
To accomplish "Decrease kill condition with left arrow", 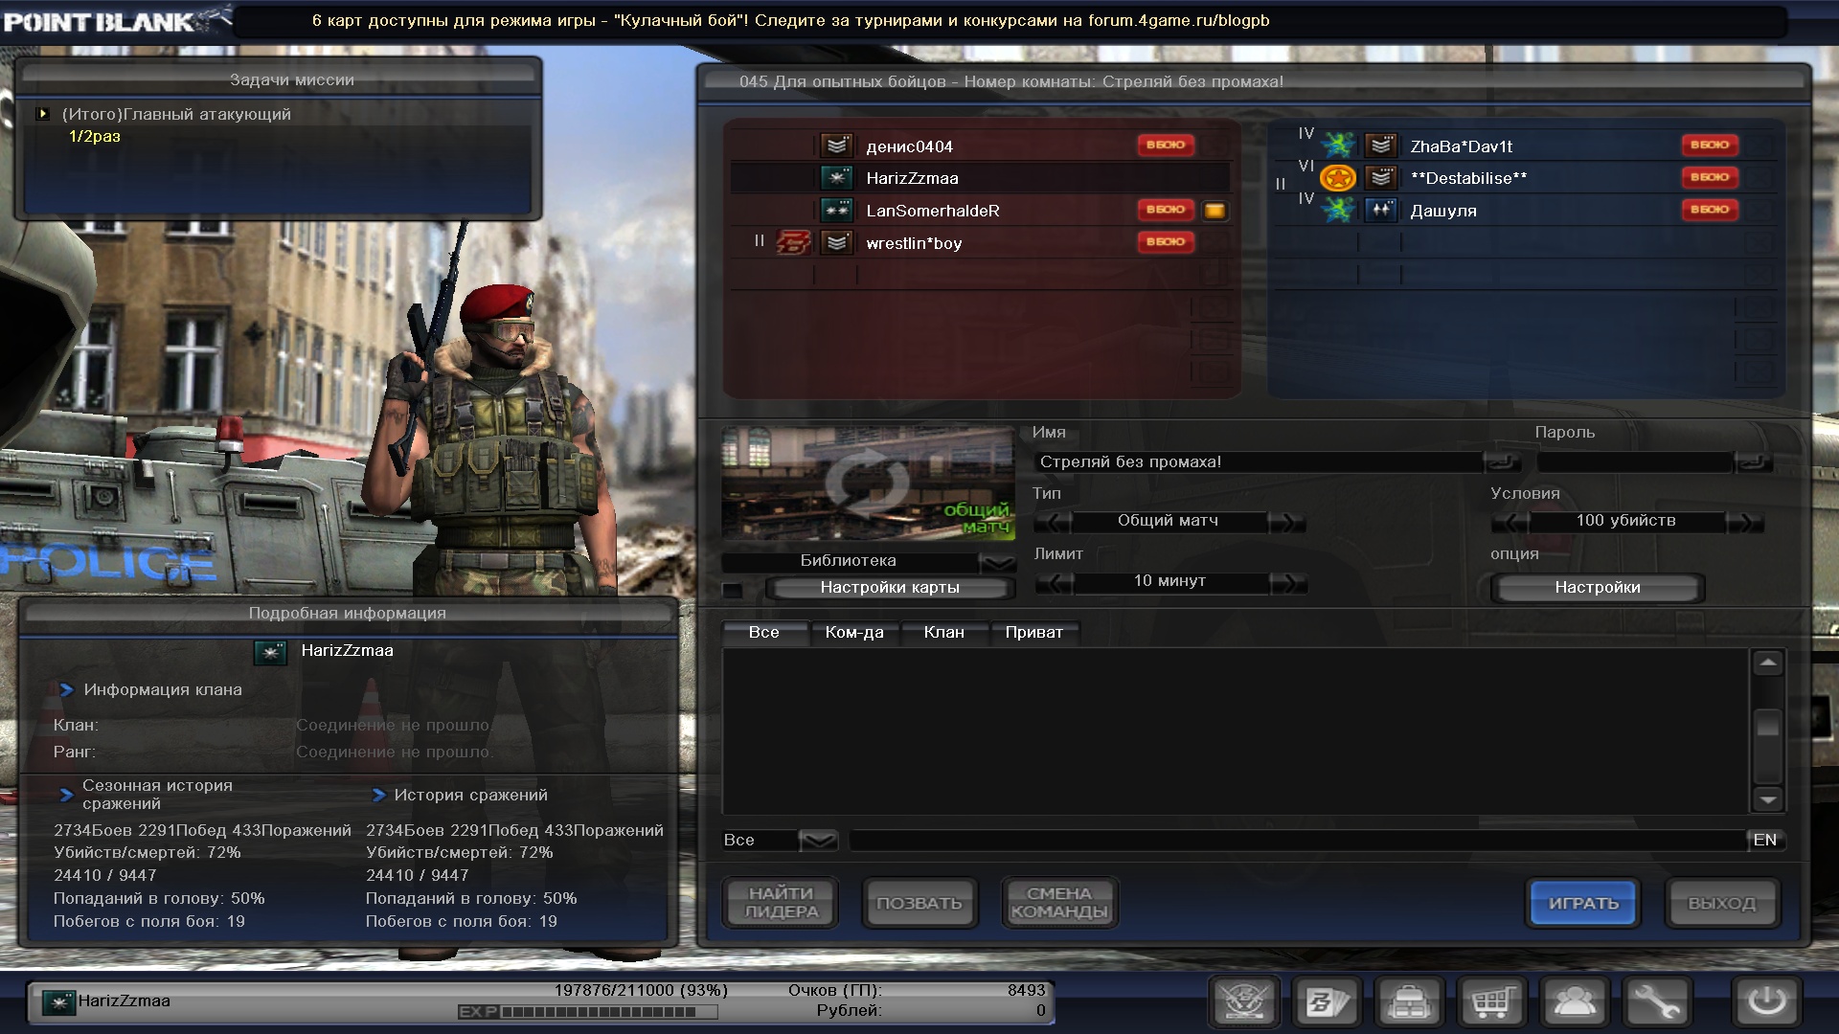I will tap(1510, 522).
